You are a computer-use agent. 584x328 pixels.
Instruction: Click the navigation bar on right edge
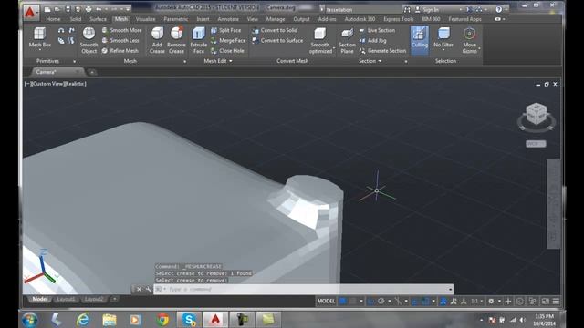tap(553, 203)
